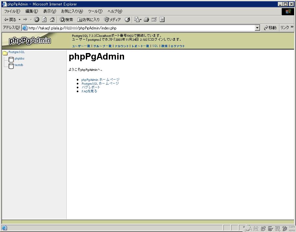Open the forward history dropdown arrow
Viewport: 296px width, 232px height.
[x=31, y=19]
